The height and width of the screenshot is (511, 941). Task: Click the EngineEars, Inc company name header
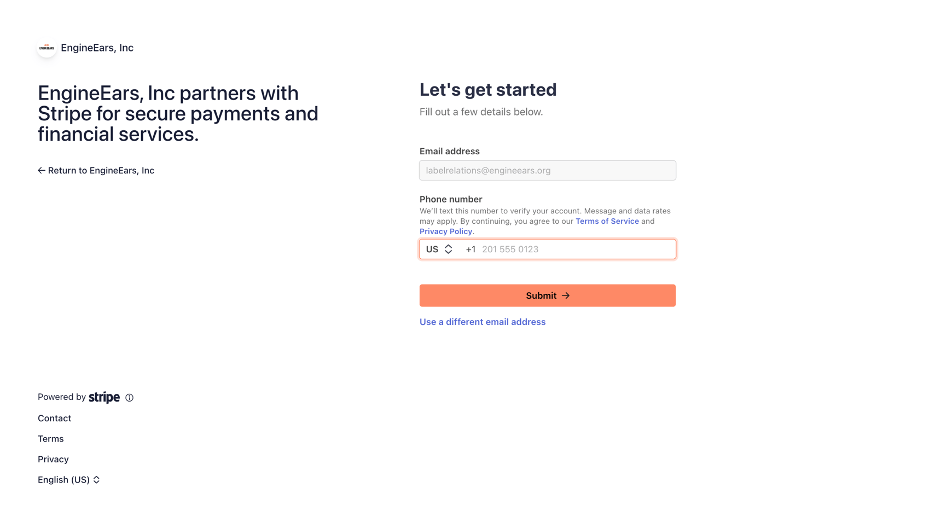pyautogui.click(x=97, y=48)
